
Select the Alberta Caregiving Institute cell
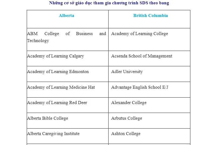click(53, 134)
